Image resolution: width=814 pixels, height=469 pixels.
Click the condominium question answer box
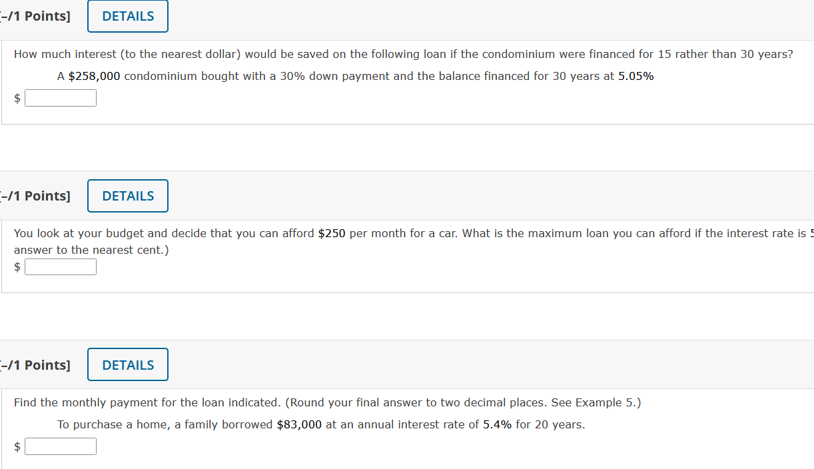tap(61, 97)
